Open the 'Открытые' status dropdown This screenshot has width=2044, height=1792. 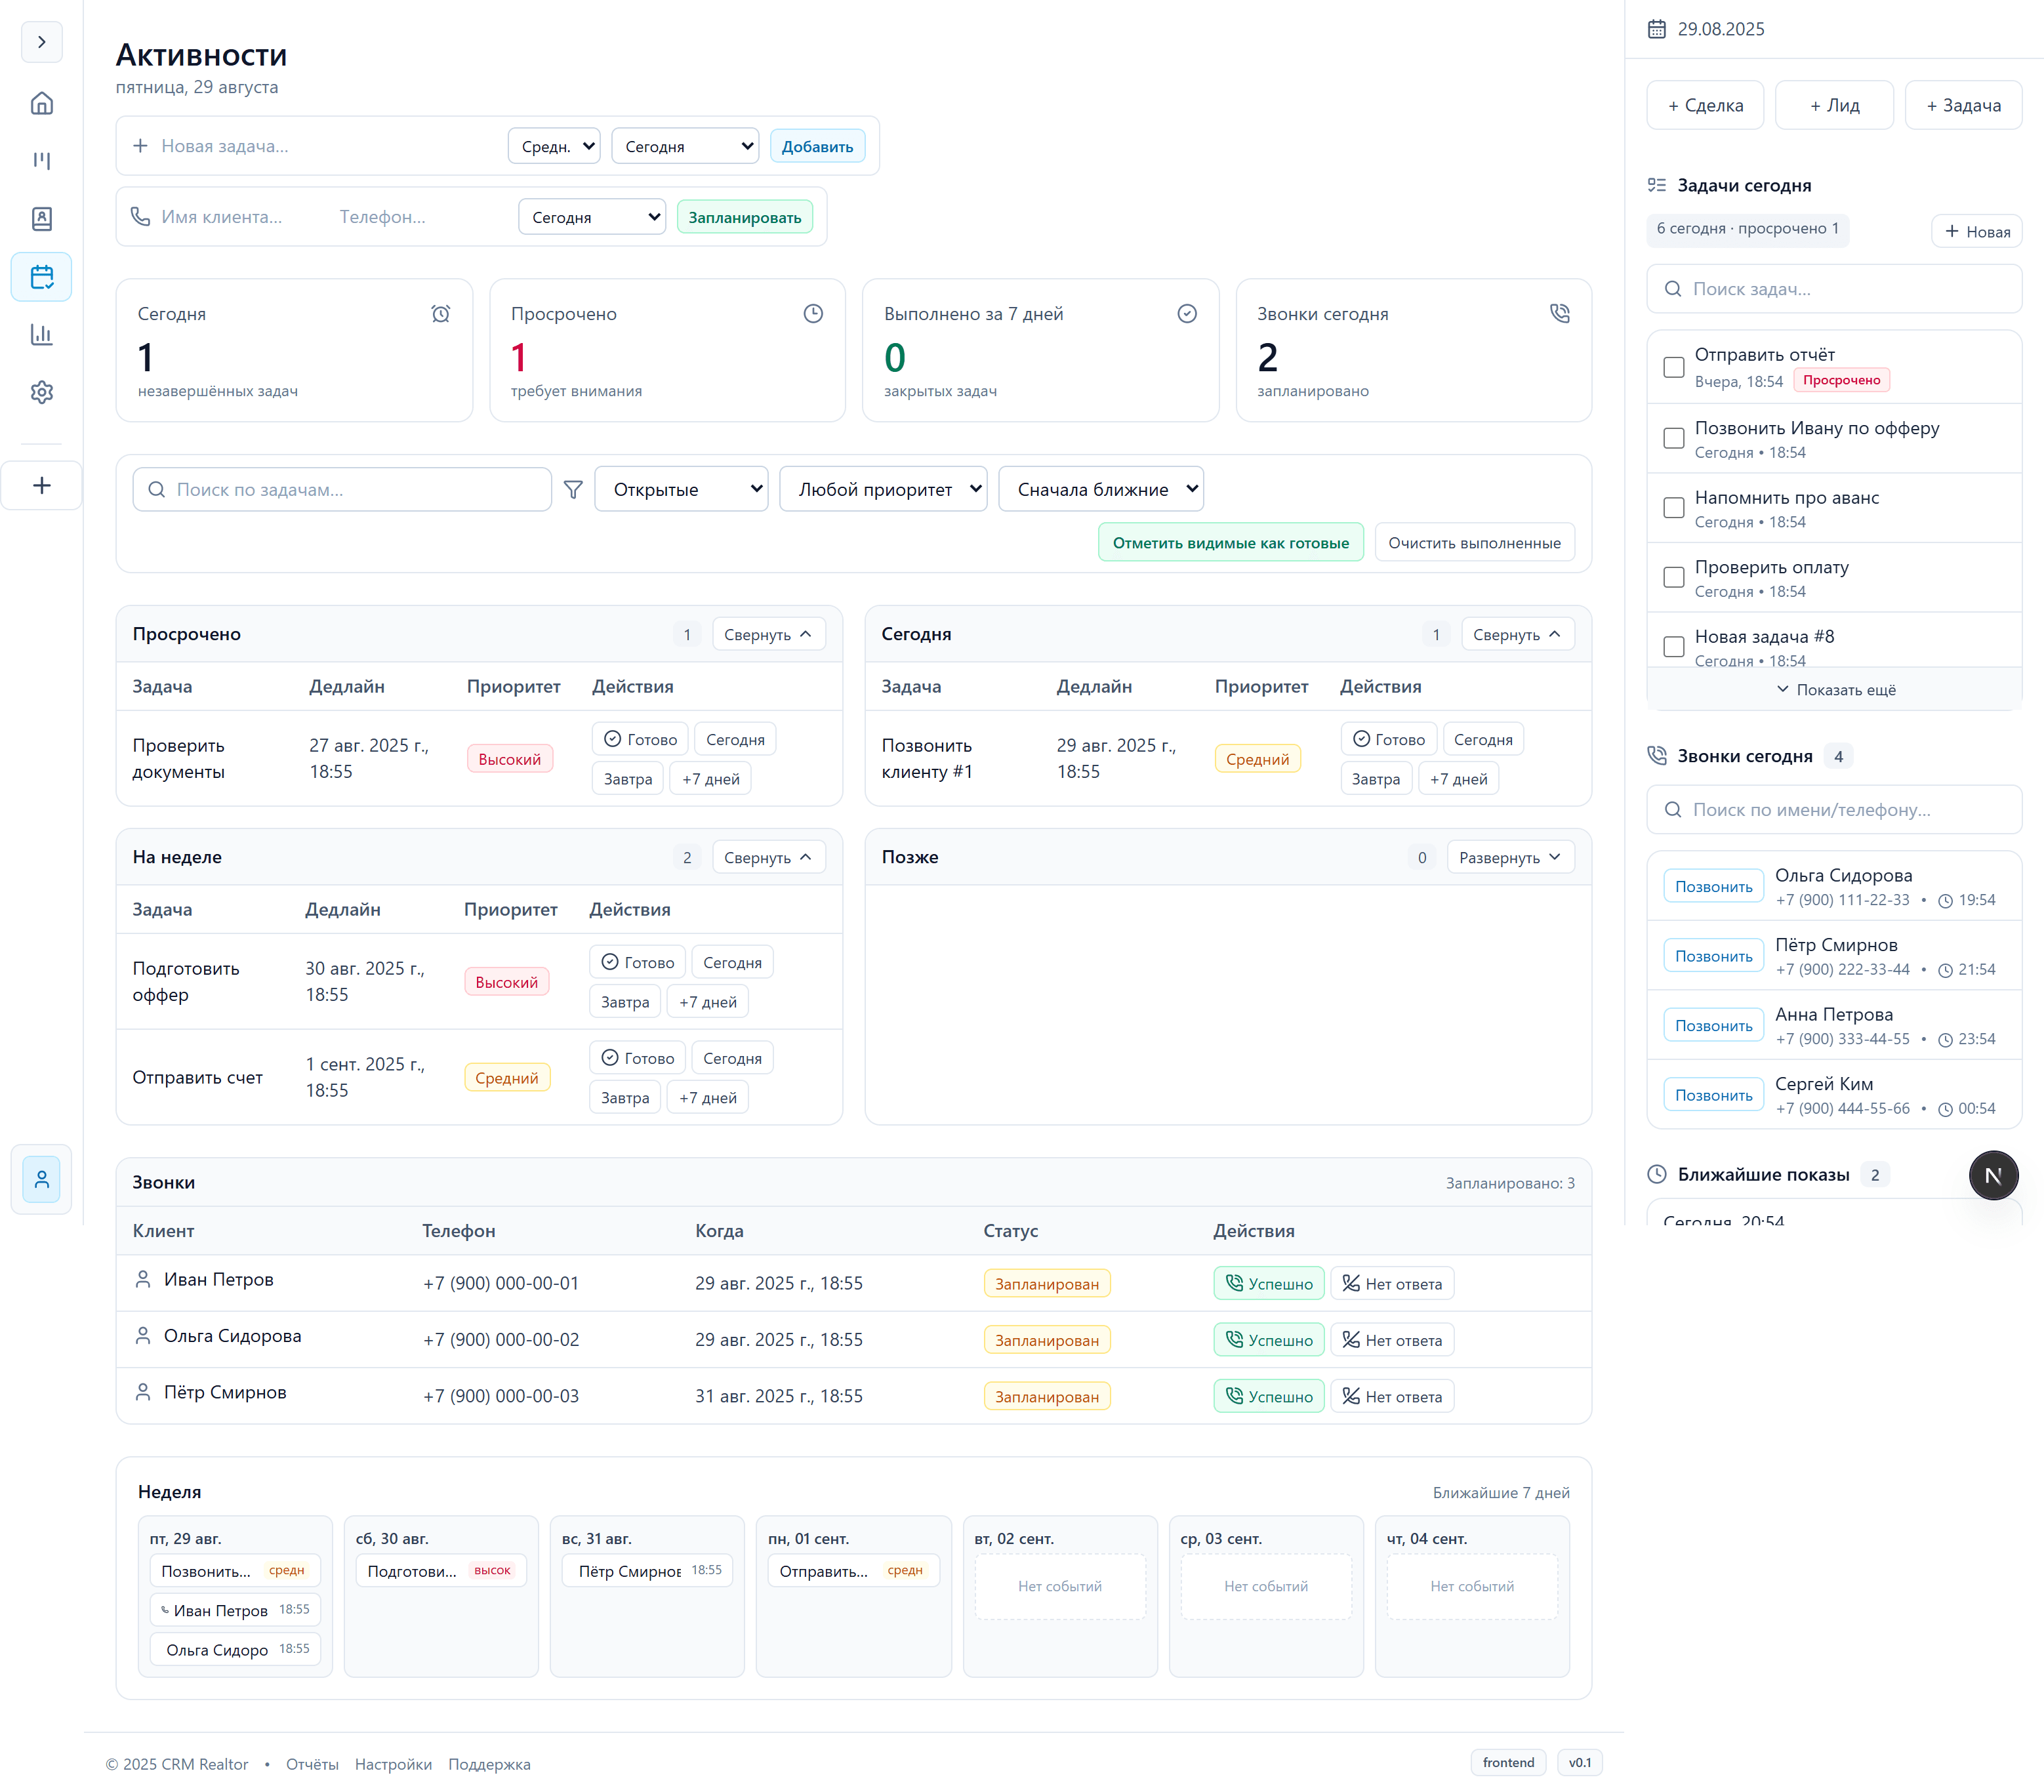(681, 490)
